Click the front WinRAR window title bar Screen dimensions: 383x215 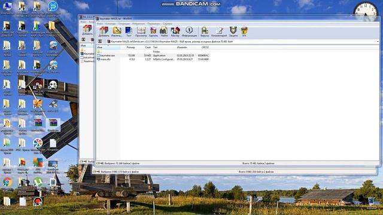[x=237, y=19]
